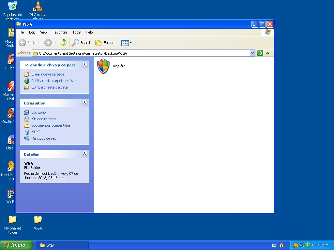Open the Tools menu
The height and width of the screenshot is (250, 334).
(x=76, y=32)
